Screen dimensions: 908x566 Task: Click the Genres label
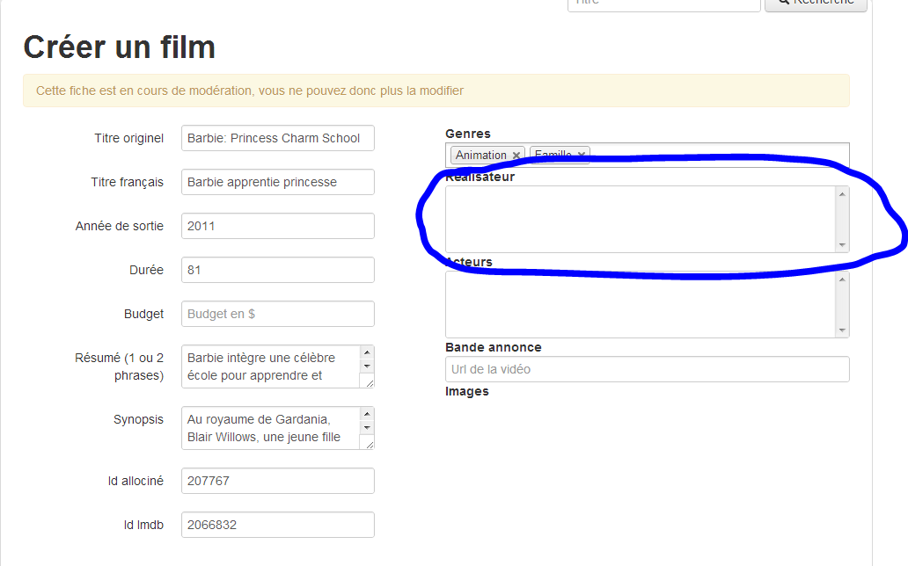pyautogui.click(x=468, y=134)
